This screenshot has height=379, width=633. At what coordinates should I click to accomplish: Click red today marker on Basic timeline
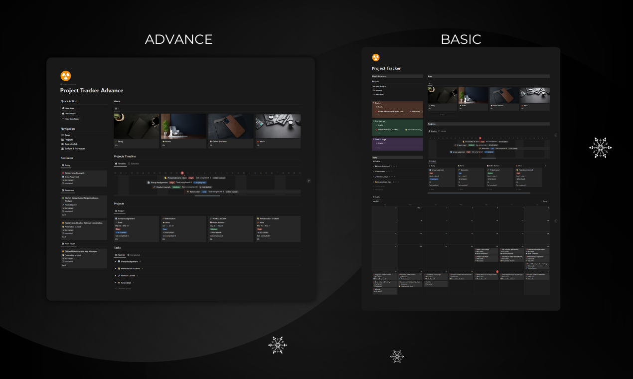click(480, 139)
